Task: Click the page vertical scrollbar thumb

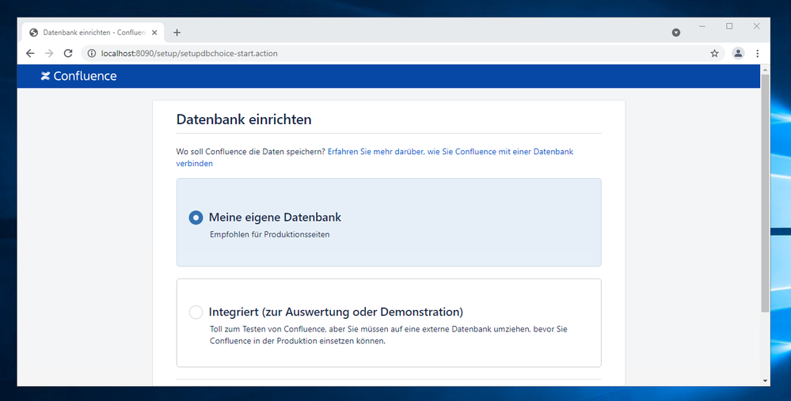Action: pos(765,193)
